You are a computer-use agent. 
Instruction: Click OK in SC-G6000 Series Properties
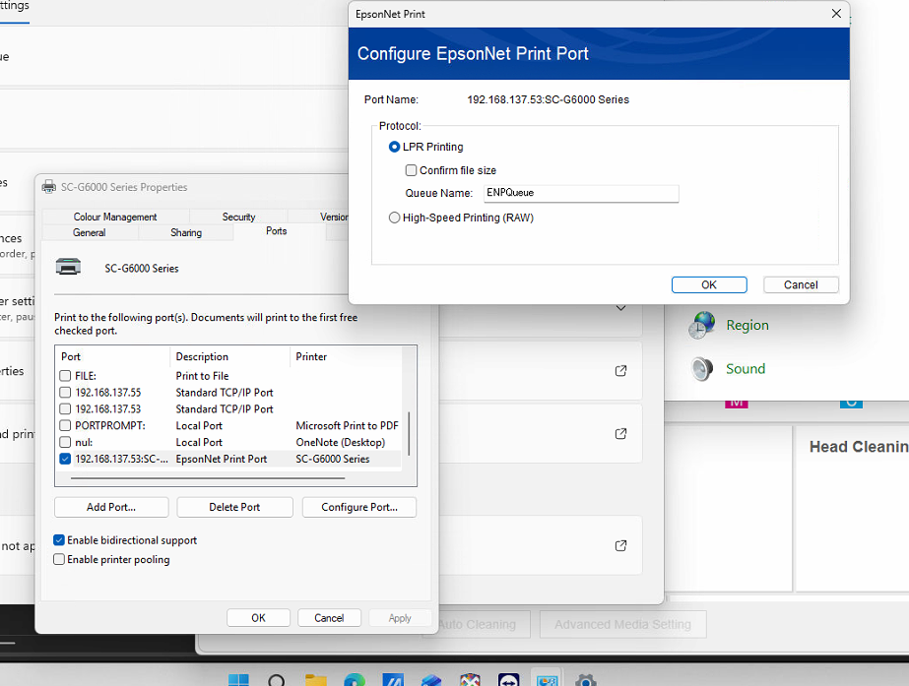(259, 618)
